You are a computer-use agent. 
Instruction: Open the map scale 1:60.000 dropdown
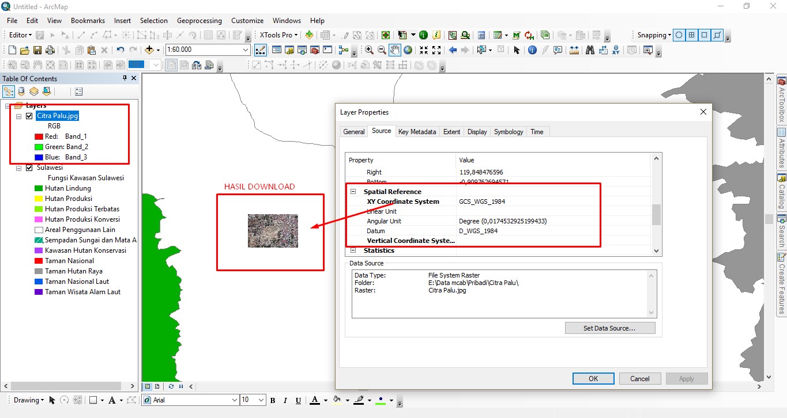[x=246, y=50]
